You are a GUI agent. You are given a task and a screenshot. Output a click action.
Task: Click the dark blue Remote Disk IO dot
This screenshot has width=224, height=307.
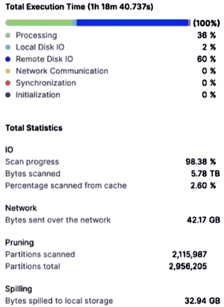pos(8,59)
